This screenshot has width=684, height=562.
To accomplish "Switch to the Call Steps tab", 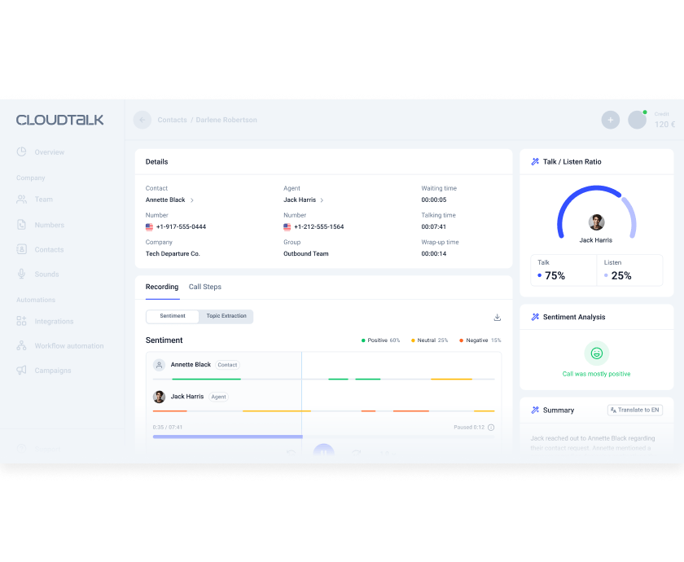I will [204, 287].
